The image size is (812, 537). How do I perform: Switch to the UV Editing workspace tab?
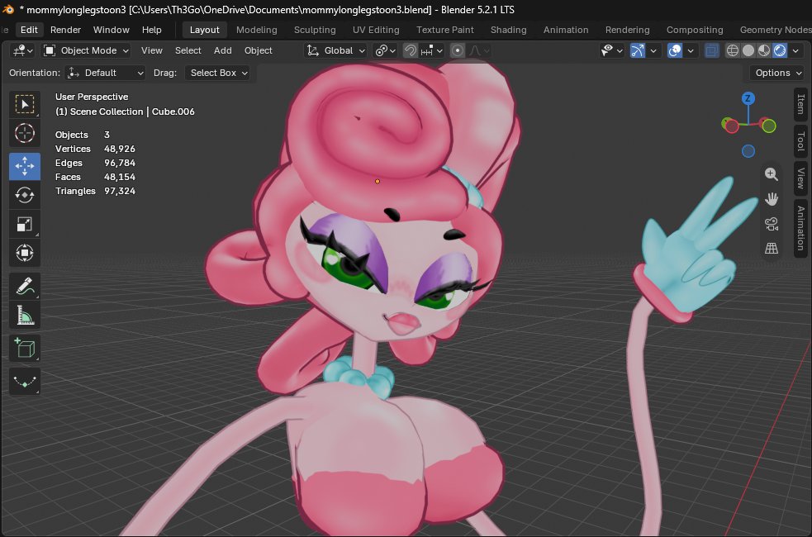[x=376, y=30]
